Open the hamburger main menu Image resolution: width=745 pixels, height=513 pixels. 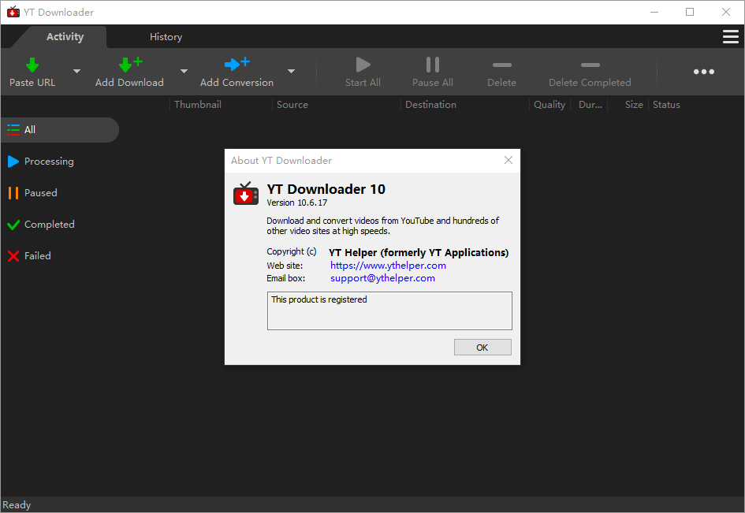pyautogui.click(x=730, y=36)
